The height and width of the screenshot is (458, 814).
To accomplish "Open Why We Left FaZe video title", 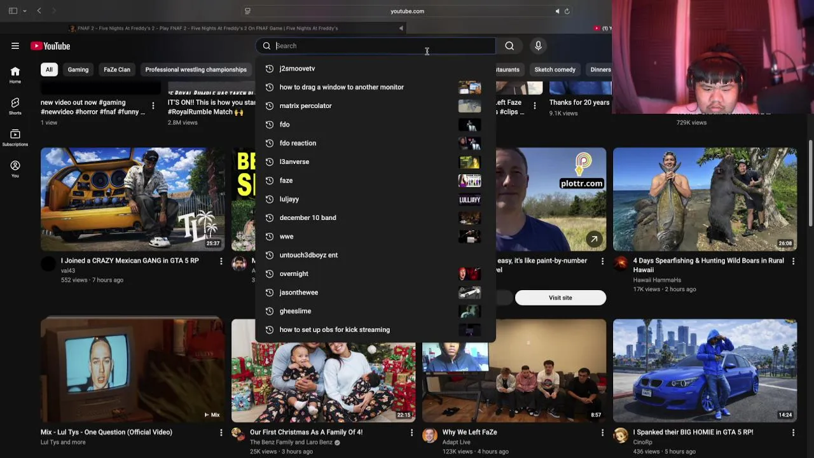I will point(469,432).
